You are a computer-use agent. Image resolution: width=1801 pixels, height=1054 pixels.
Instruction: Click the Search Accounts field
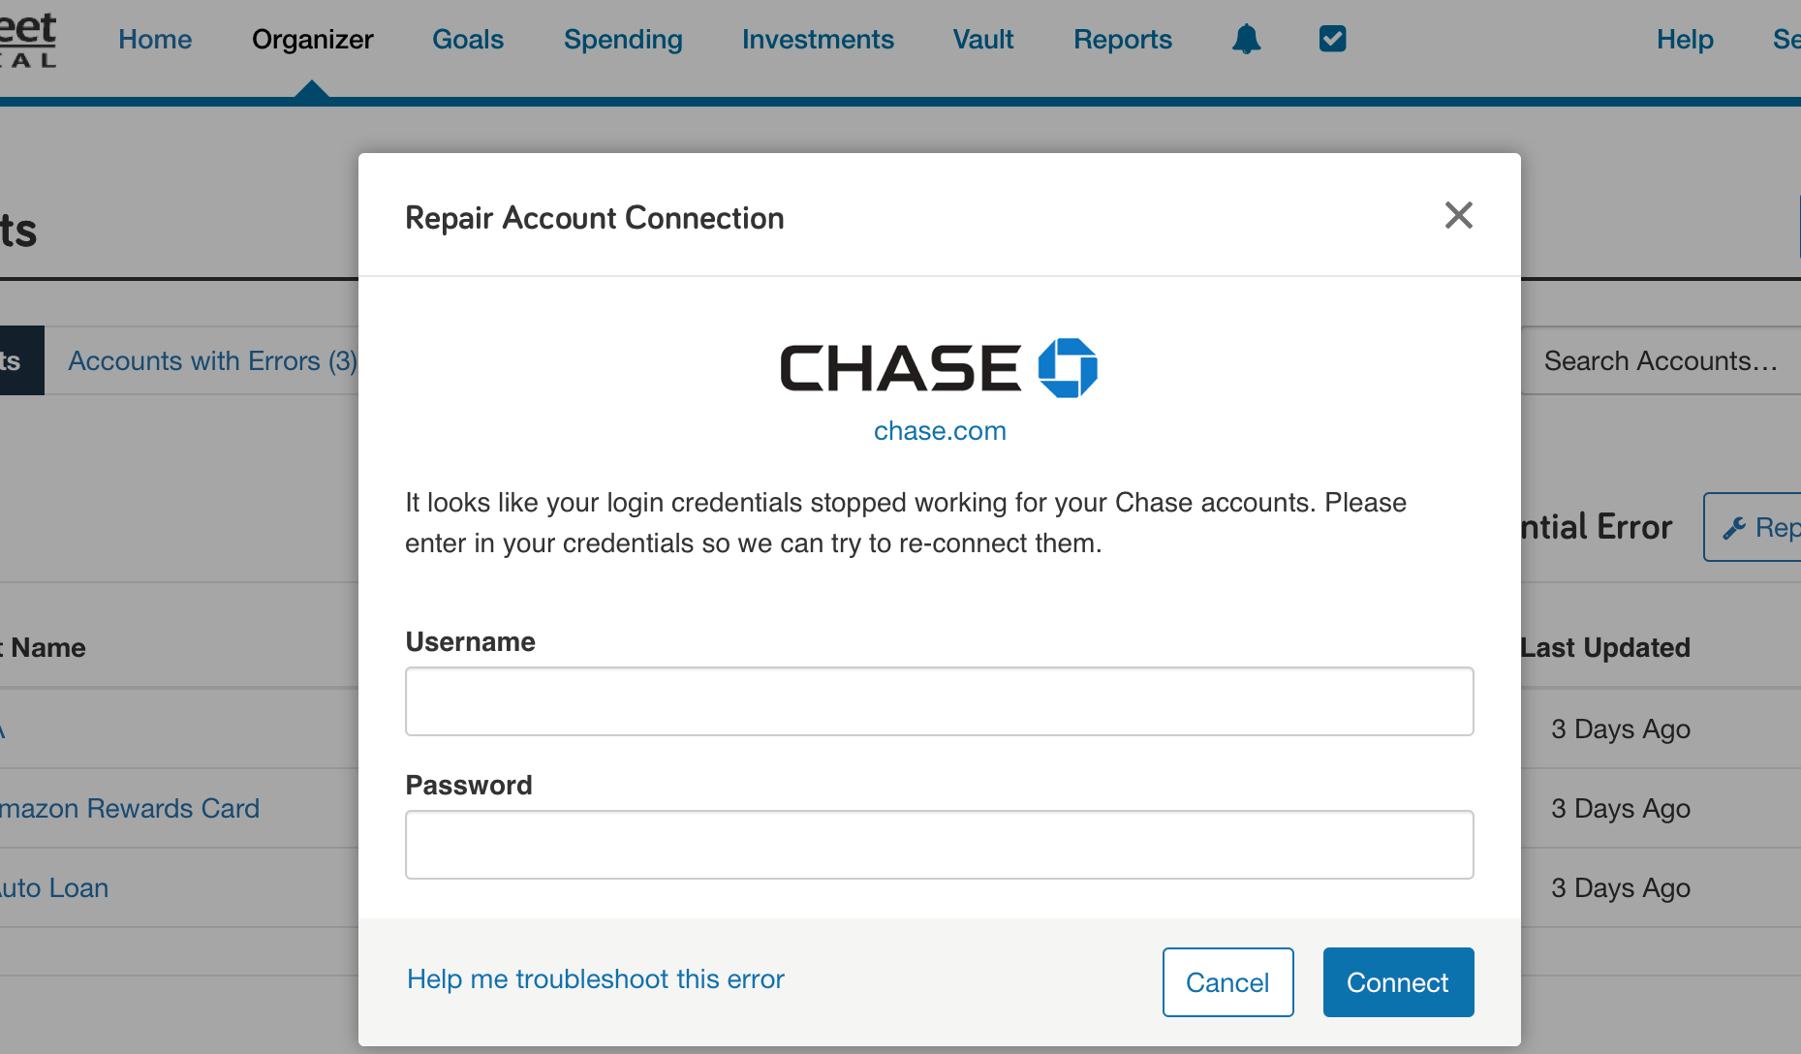pos(1661,360)
